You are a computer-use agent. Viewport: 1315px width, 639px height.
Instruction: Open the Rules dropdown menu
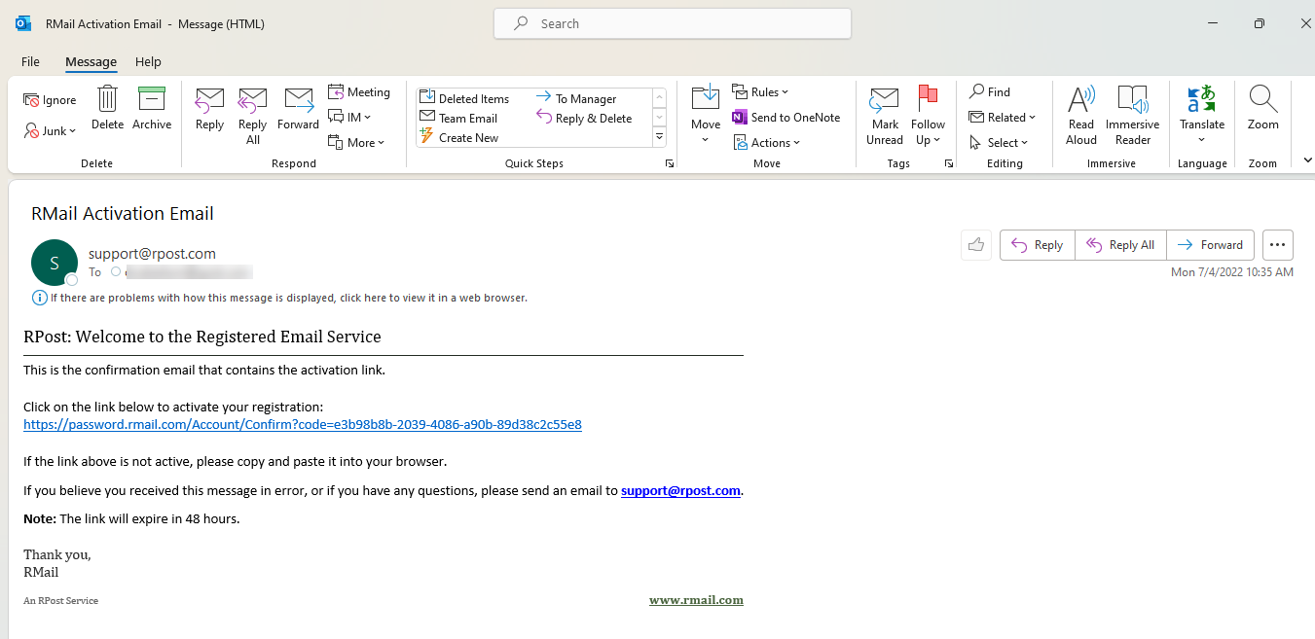click(x=761, y=92)
